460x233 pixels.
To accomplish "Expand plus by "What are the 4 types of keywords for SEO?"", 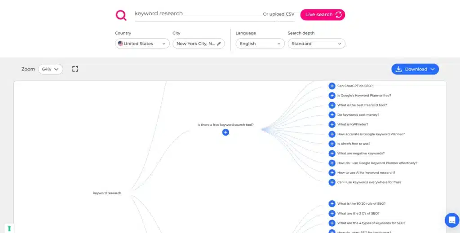I will (332, 223).
